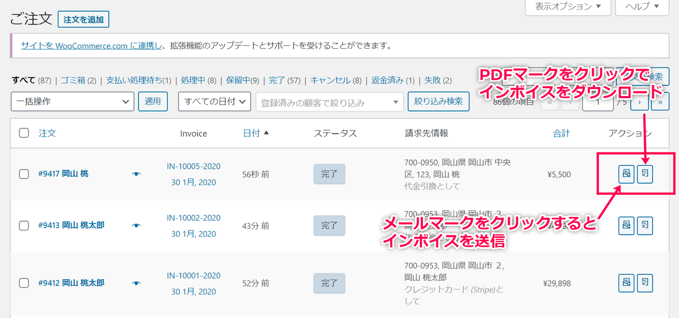The width and height of the screenshot is (679, 318).
Task: Check the select-all orders checkbox
Action: point(24,133)
